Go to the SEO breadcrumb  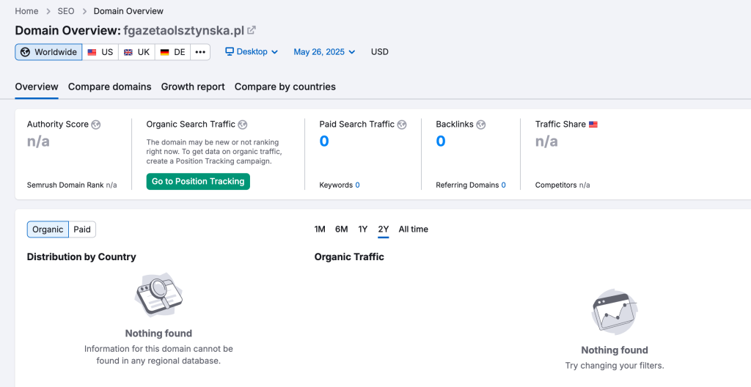click(66, 11)
